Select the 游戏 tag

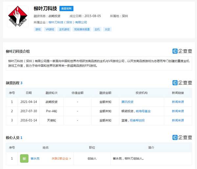tap(38, 29)
